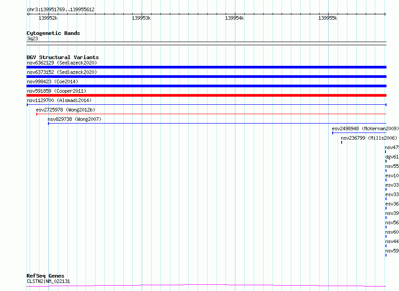Select the esv2725978 (Wong2012b) variant label

coord(65,110)
